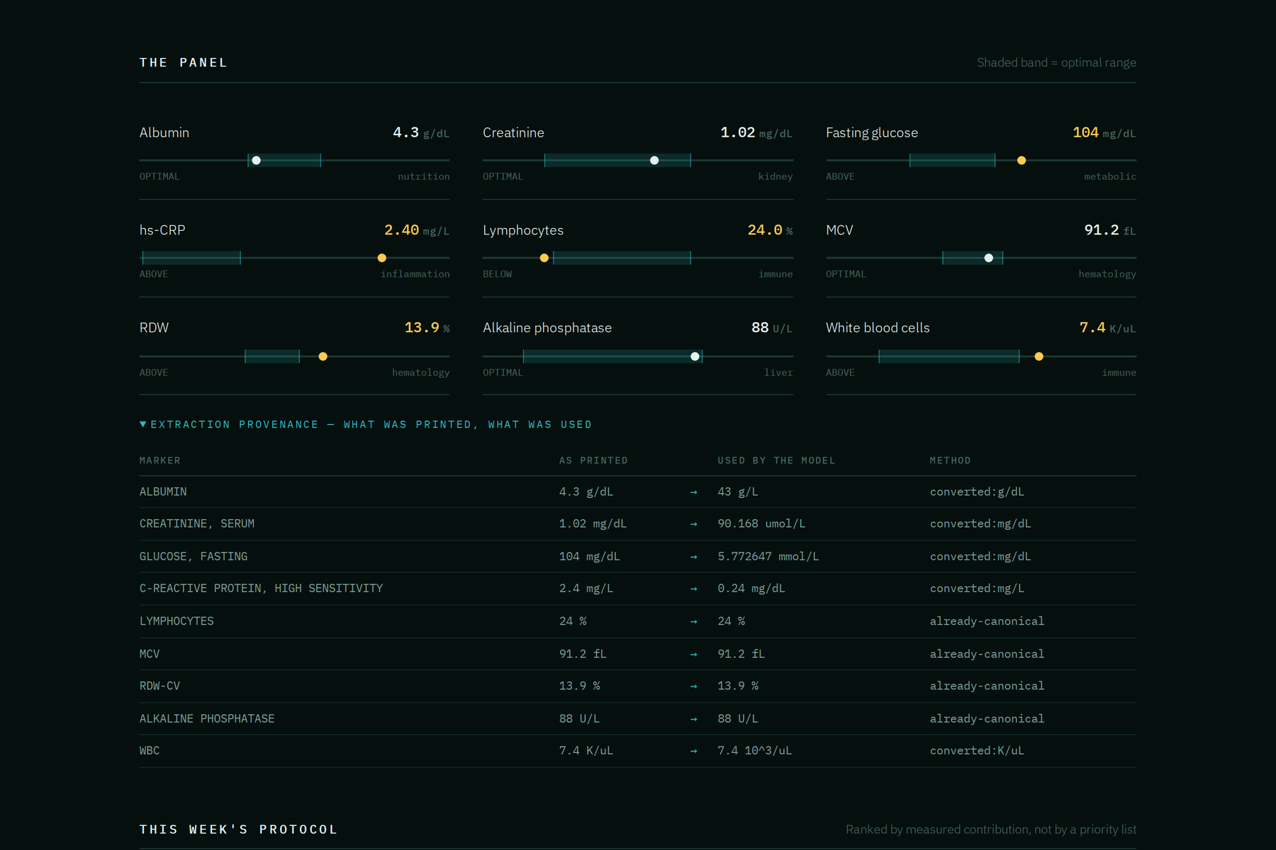The height and width of the screenshot is (850, 1276).
Task: Click the Albumin range marker dot
Action: [257, 161]
